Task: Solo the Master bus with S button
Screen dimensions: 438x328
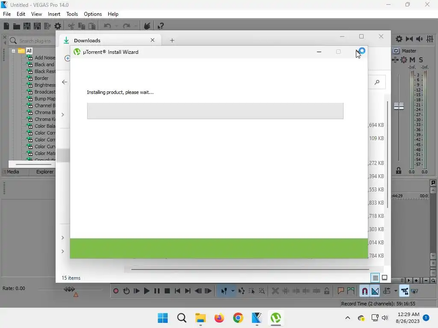Action: coord(421,60)
